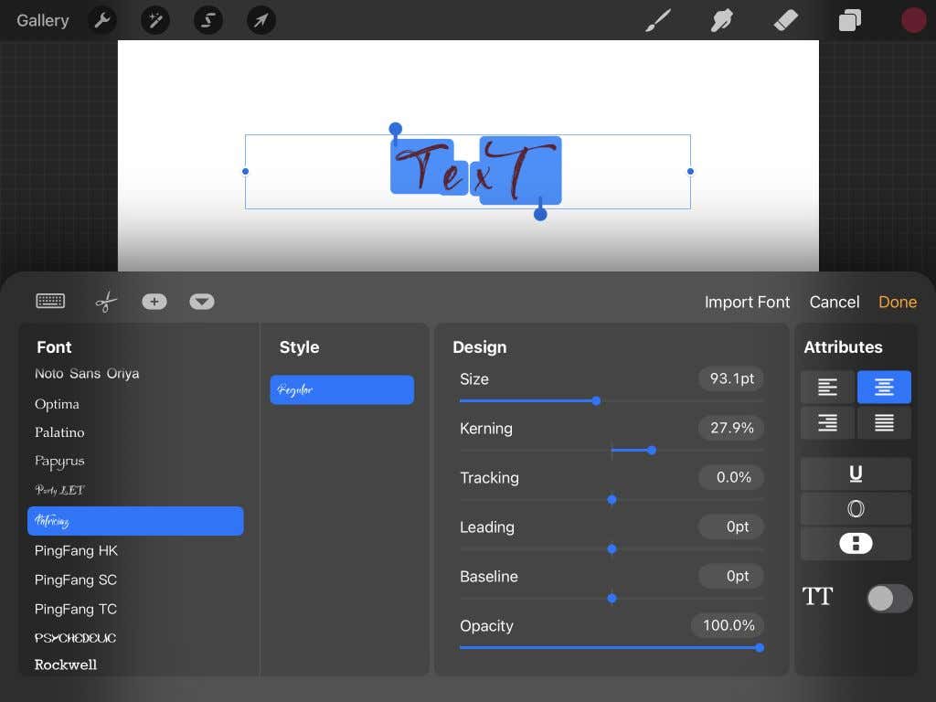The height and width of the screenshot is (702, 936).
Task: Choose the Brush tool
Action: (657, 19)
